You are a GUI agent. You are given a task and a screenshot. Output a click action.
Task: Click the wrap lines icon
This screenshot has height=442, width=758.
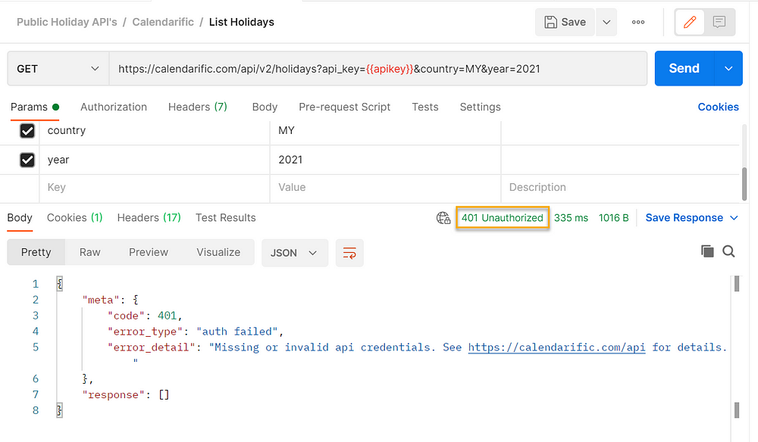coord(349,253)
